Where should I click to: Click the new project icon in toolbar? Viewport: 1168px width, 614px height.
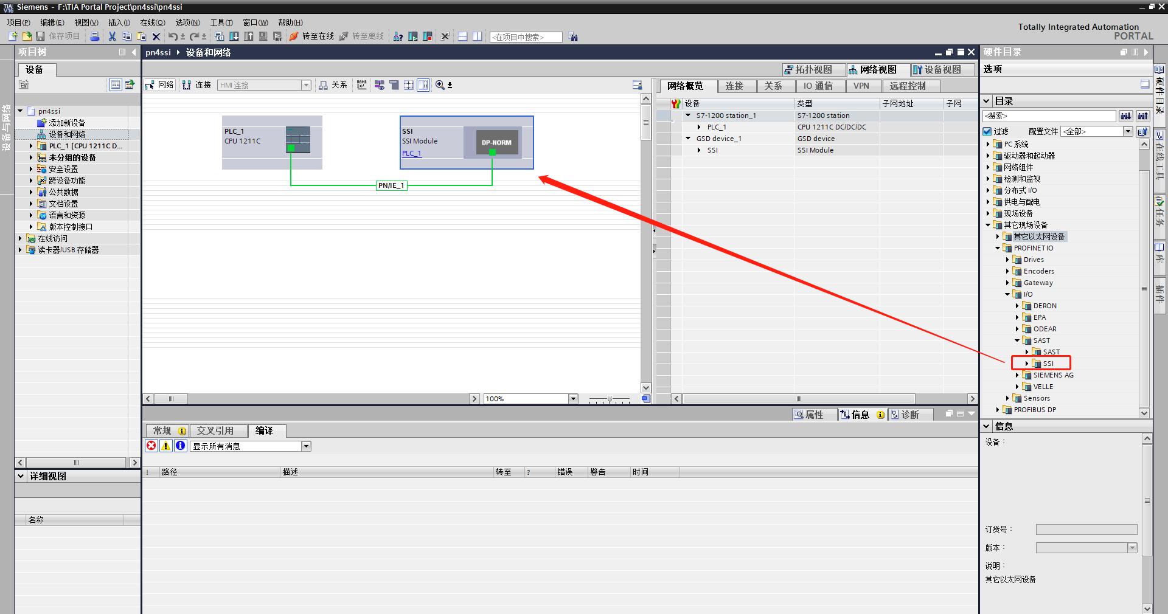(13, 36)
